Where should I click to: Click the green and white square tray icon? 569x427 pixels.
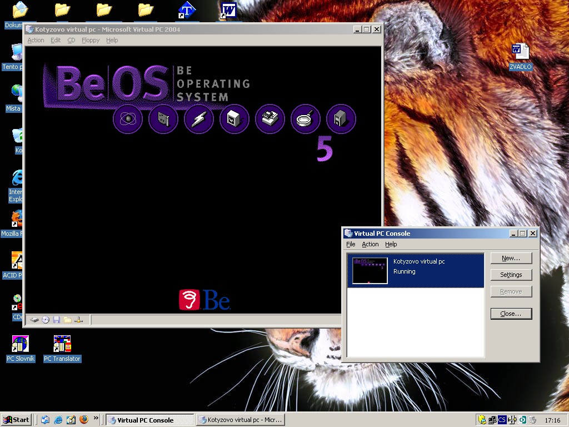(x=522, y=420)
